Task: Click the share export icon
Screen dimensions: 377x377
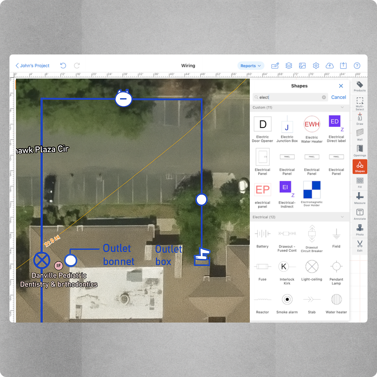Action: pyautogui.click(x=343, y=66)
